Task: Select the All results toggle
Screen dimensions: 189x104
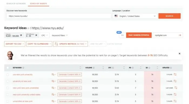Action: 123,35
